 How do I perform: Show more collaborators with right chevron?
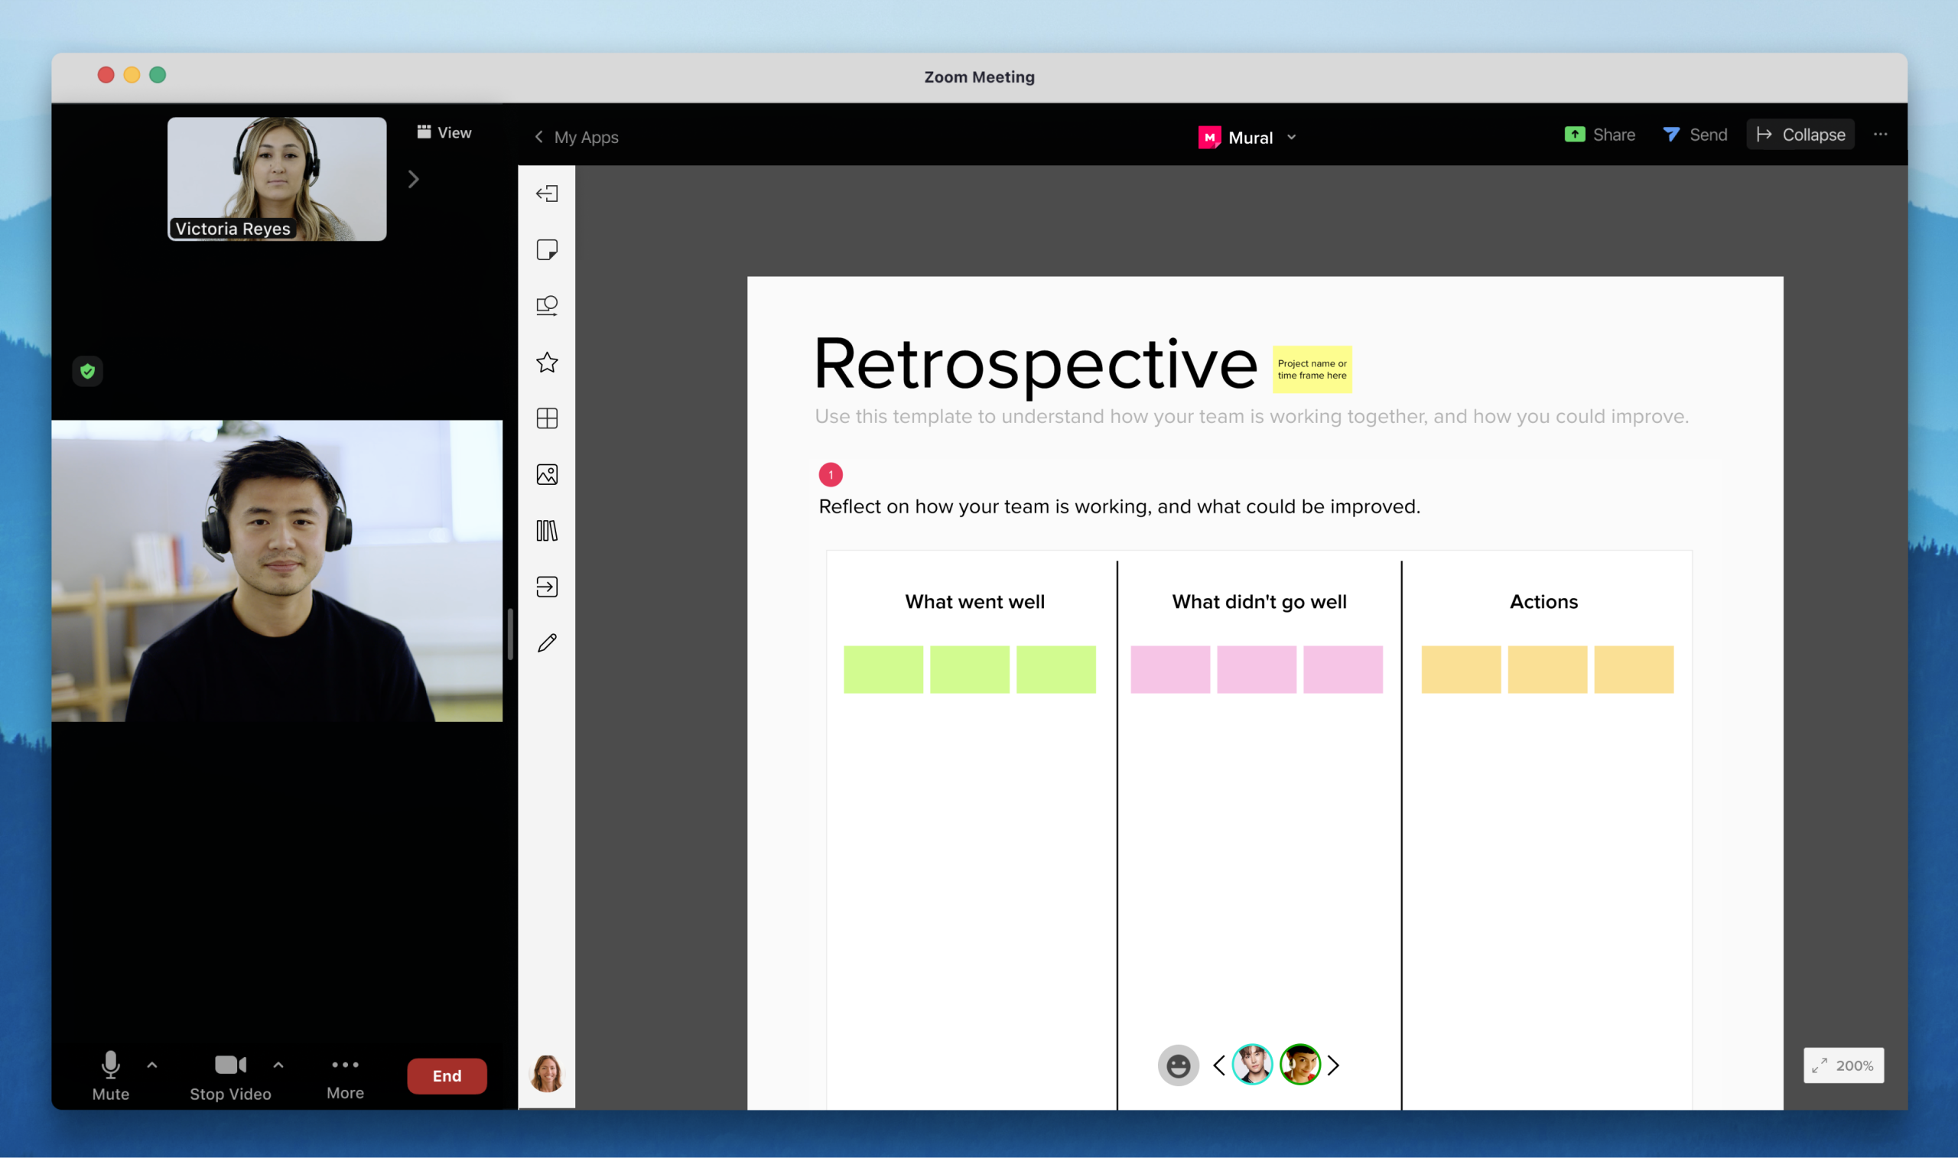[1333, 1065]
